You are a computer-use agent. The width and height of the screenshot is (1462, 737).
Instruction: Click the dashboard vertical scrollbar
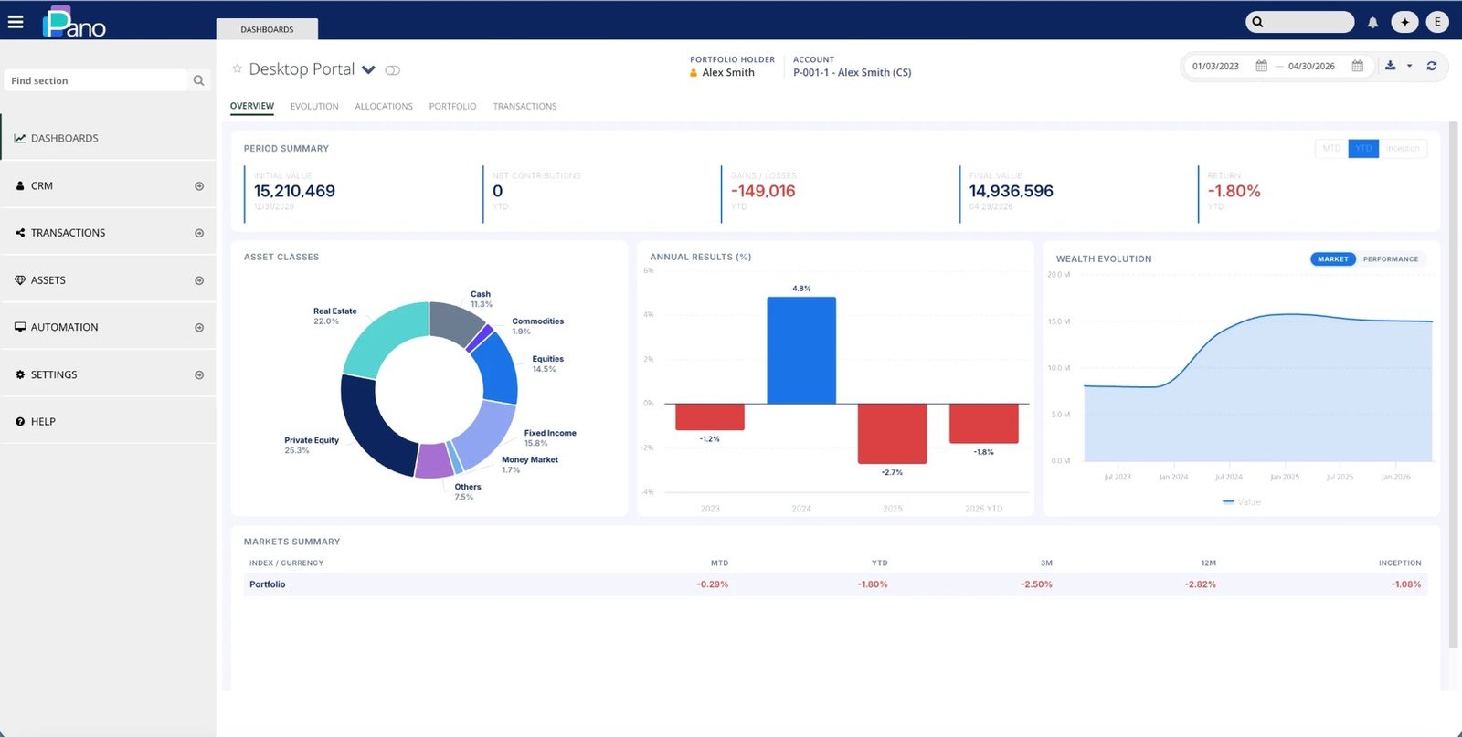point(1453,384)
